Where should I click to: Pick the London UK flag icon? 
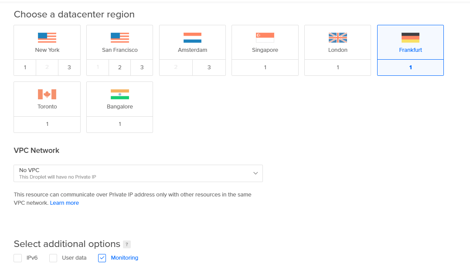[x=338, y=37]
